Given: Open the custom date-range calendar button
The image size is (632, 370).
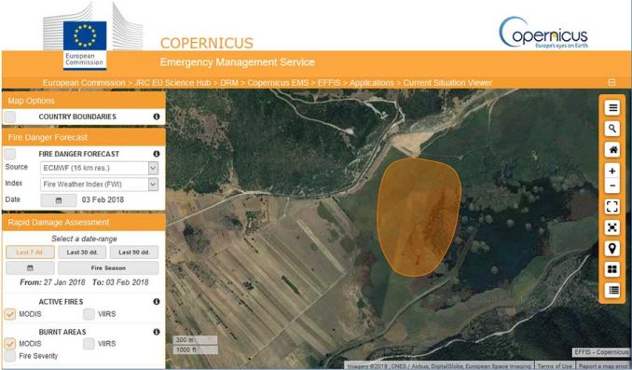Looking at the screenshot, I should click(x=30, y=267).
